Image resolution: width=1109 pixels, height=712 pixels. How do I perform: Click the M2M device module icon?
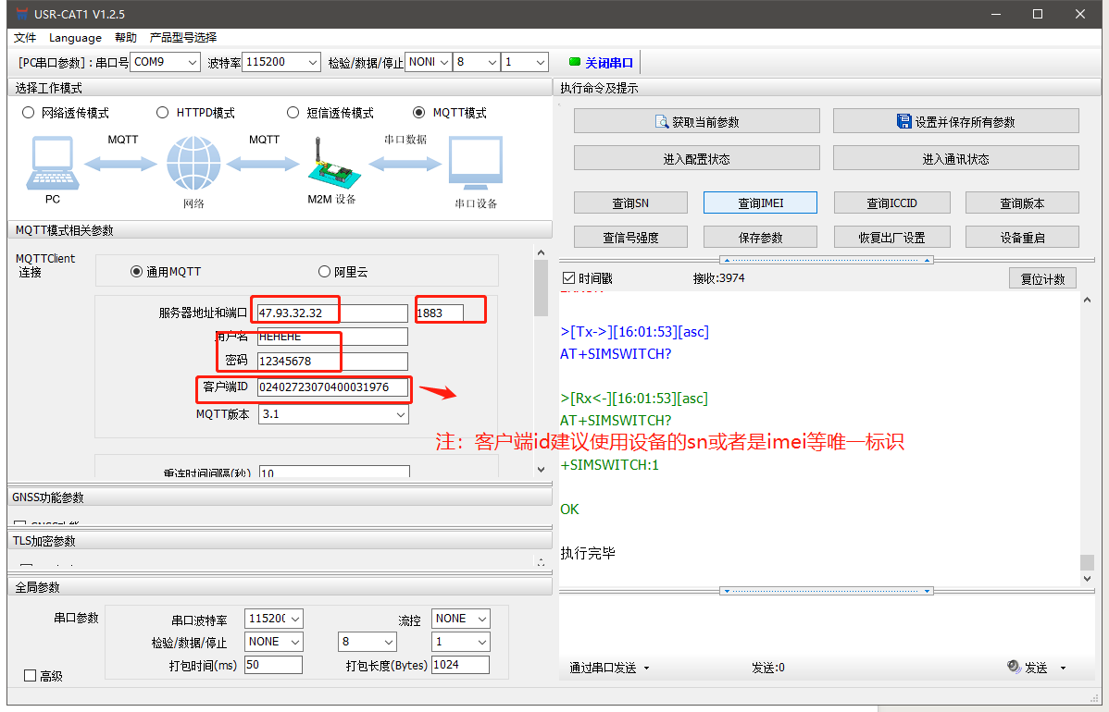point(332,163)
